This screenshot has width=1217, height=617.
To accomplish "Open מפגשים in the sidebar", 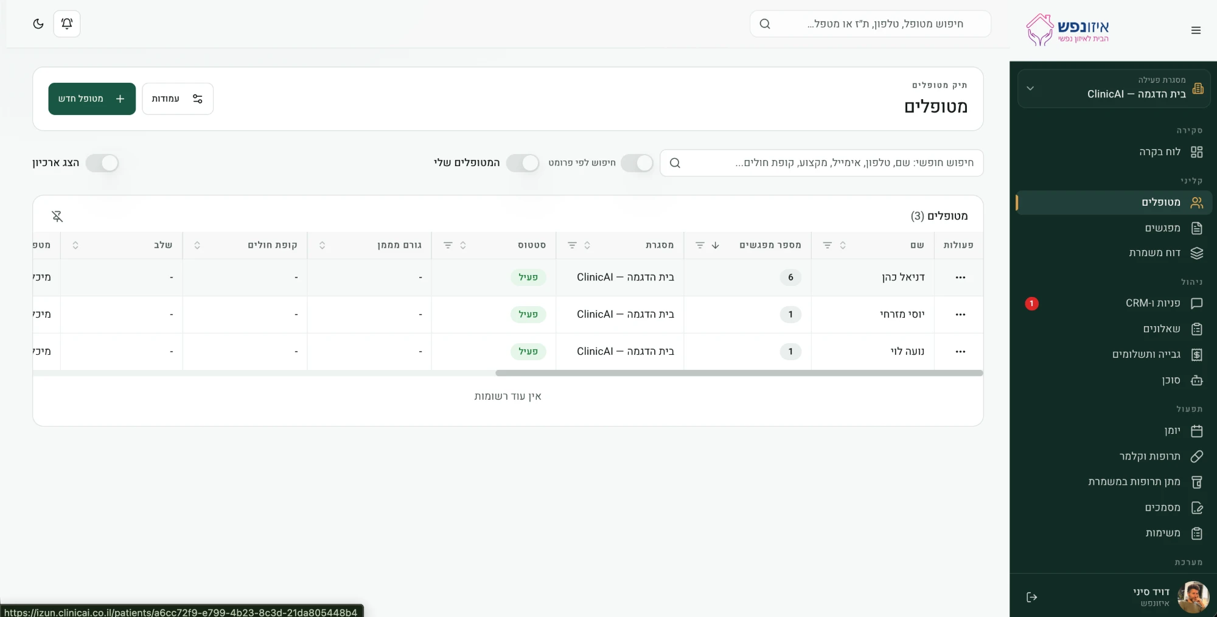I will (1114, 228).
